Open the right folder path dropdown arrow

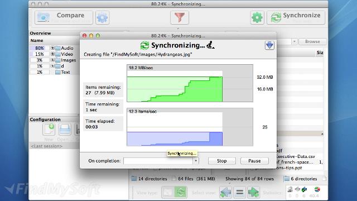click(x=294, y=41)
